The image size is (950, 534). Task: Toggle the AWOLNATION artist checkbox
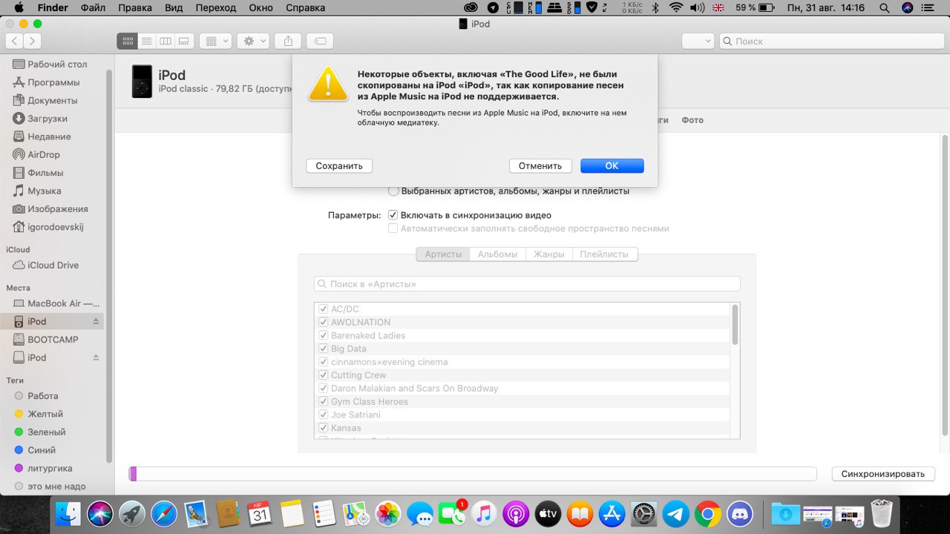pyautogui.click(x=324, y=323)
